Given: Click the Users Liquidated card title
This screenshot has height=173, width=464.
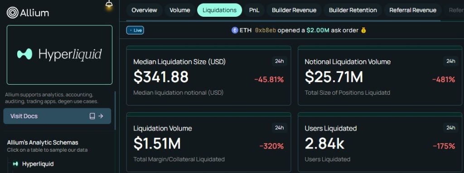Looking at the screenshot, I should tap(330, 128).
